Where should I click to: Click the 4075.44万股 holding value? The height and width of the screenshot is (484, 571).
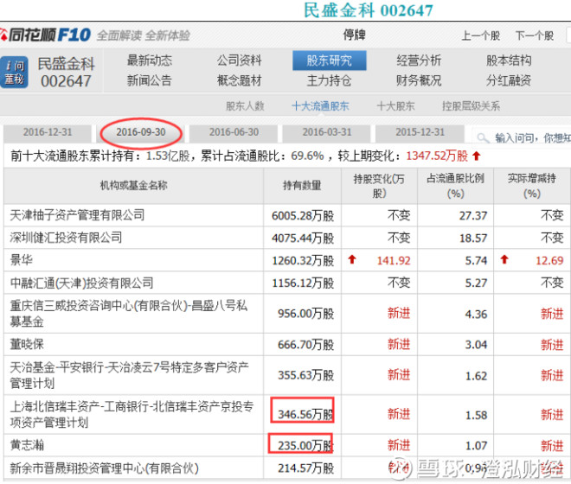(303, 239)
